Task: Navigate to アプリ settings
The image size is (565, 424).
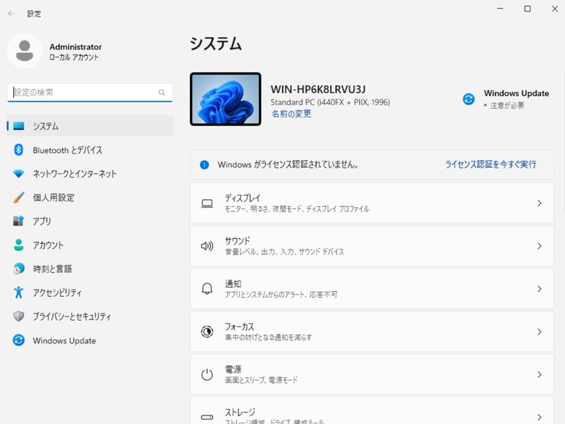Action: click(89, 221)
